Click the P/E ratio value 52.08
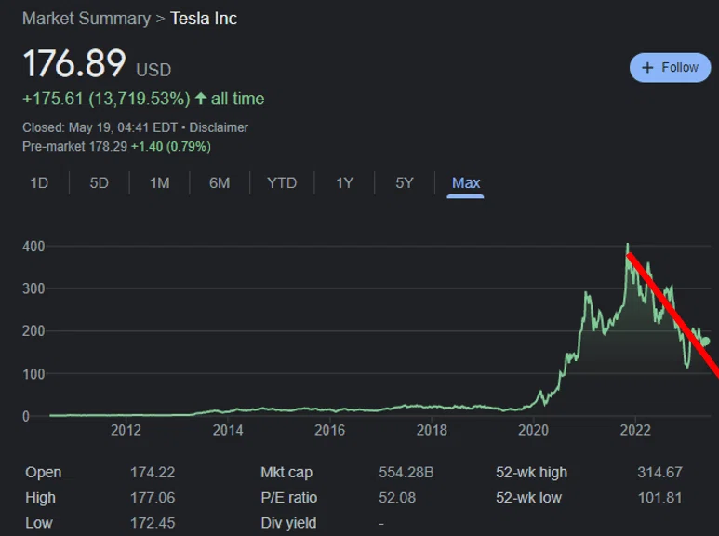Image resolution: width=719 pixels, height=536 pixels. point(397,498)
